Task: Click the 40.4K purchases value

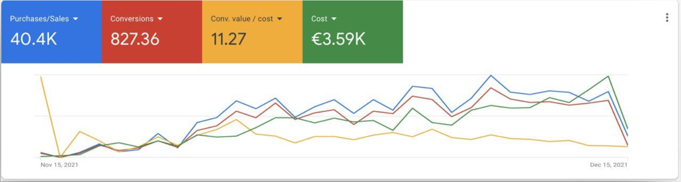Action: pos(34,40)
